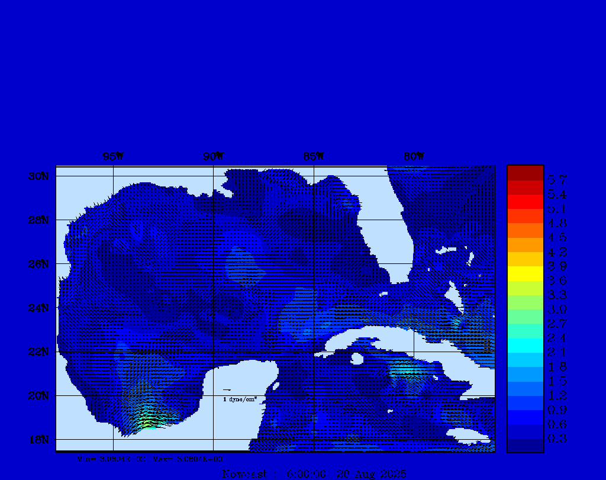This screenshot has height=480, width=606.
Task: Pick the orange 4.5 colorbar band
Action: pyautogui.click(x=525, y=230)
